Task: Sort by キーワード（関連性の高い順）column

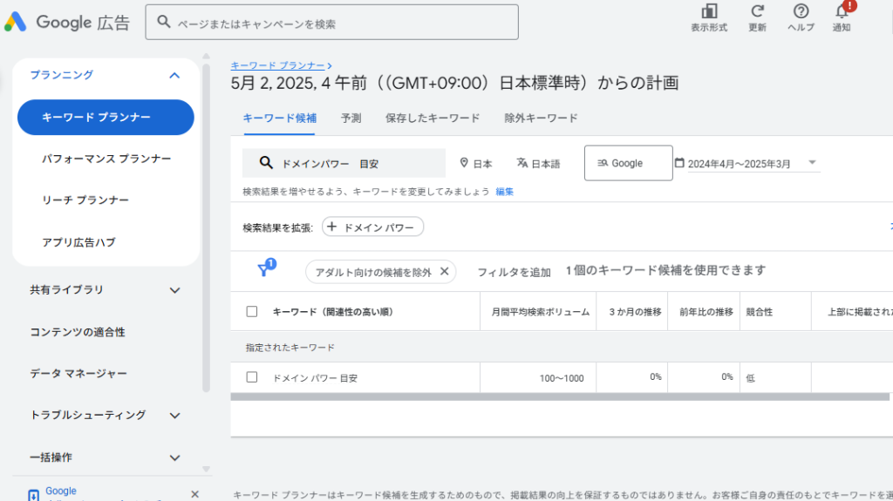Action: [332, 312]
